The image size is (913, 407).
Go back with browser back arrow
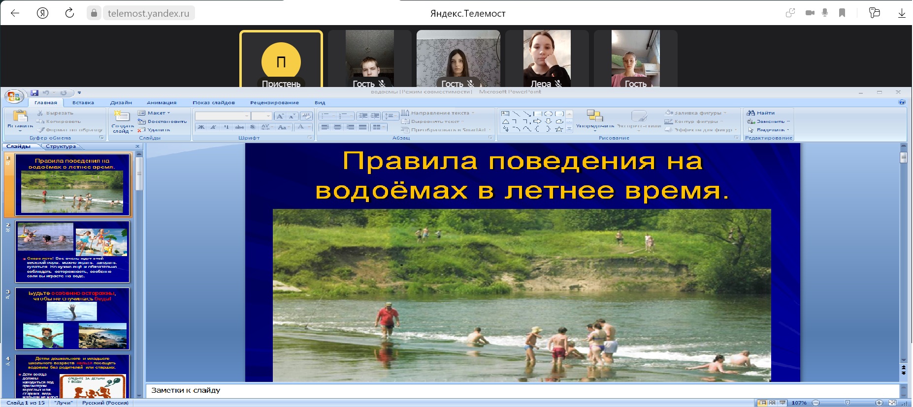pos(15,13)
